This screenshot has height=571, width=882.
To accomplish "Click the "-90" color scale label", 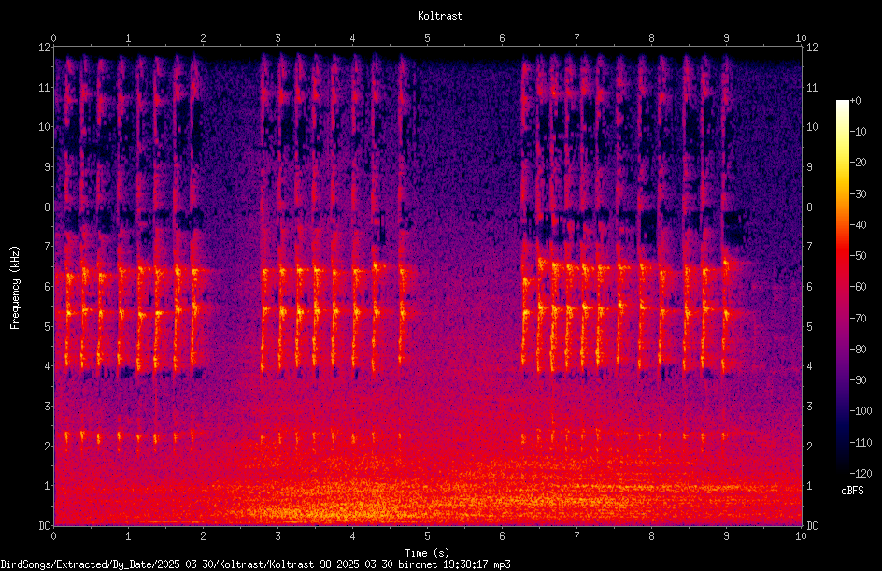I will click(858, 380).
